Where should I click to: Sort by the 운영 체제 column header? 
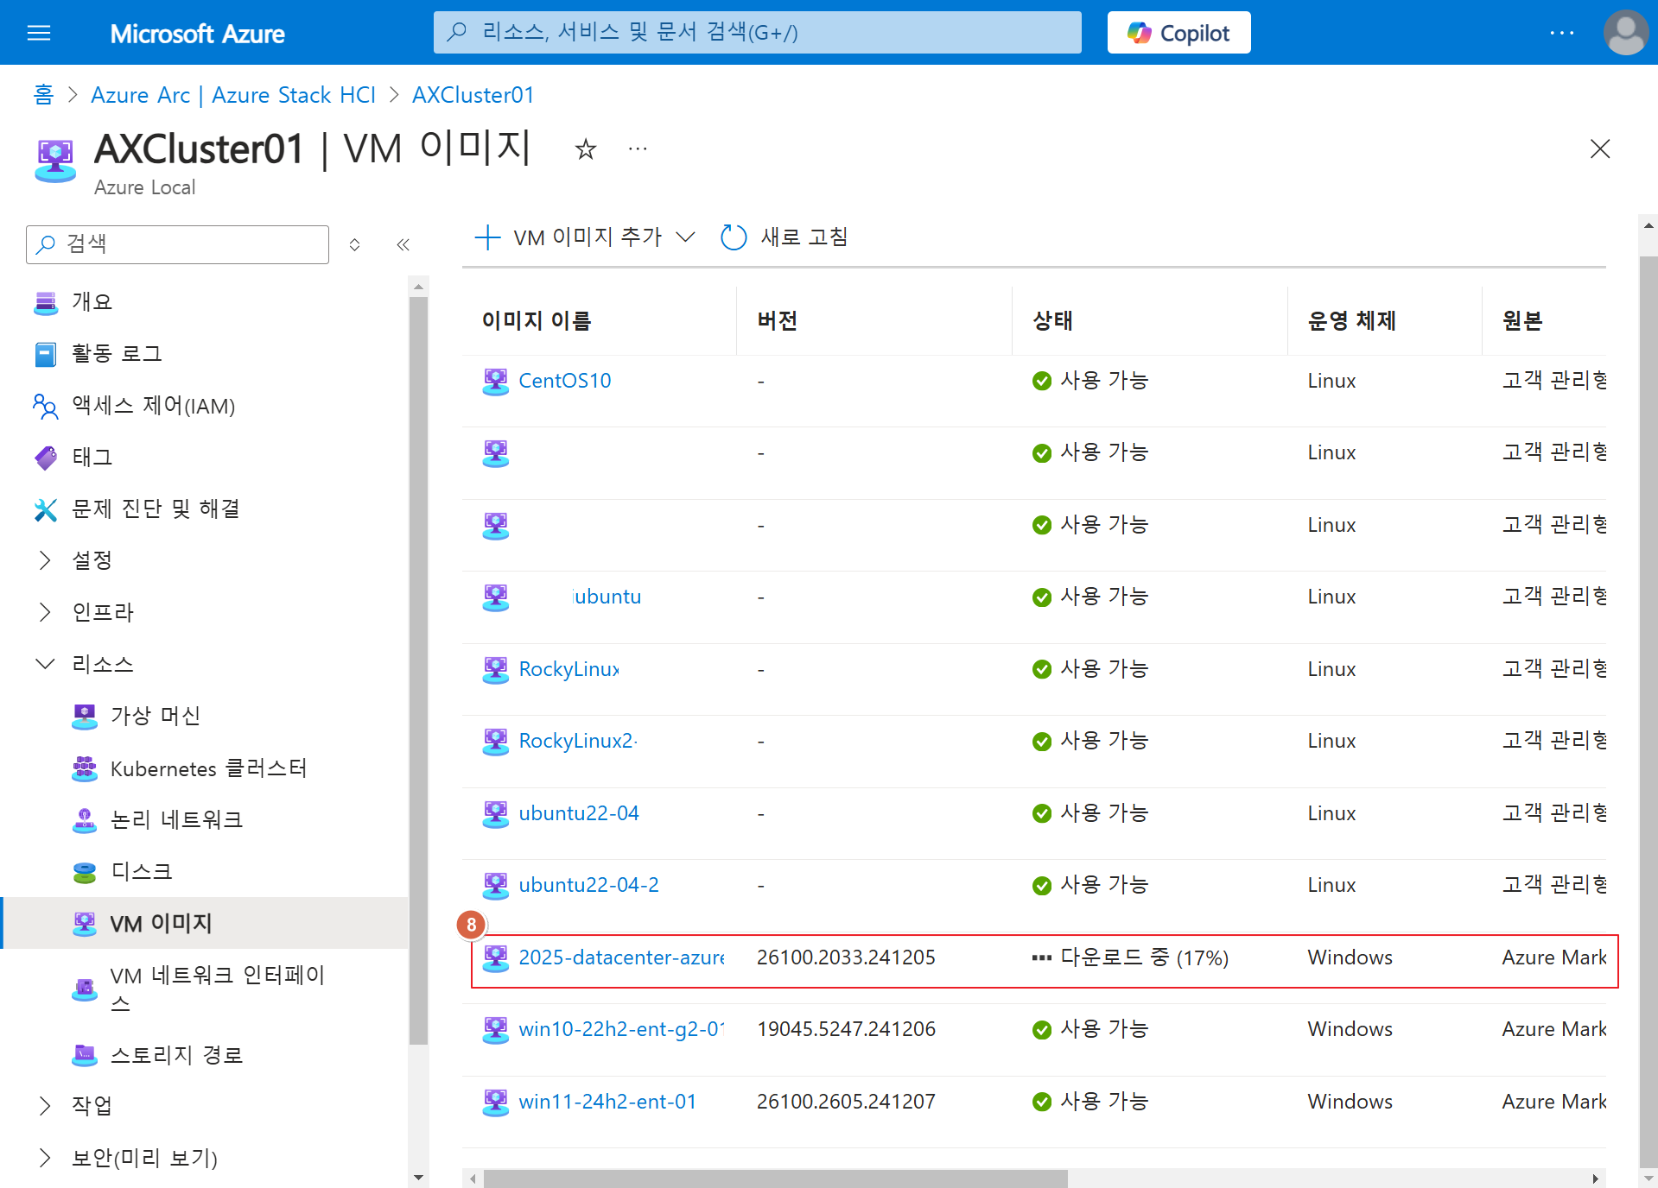1352,321
